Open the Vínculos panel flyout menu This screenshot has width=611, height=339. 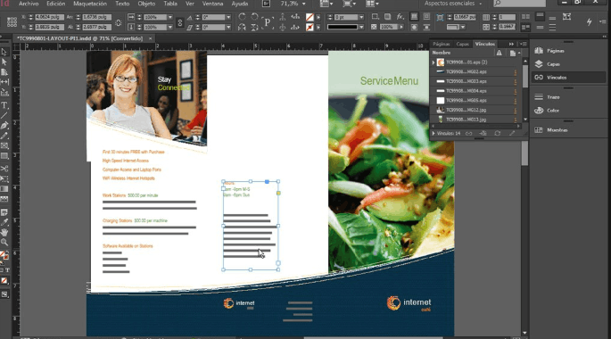(524, 44)
